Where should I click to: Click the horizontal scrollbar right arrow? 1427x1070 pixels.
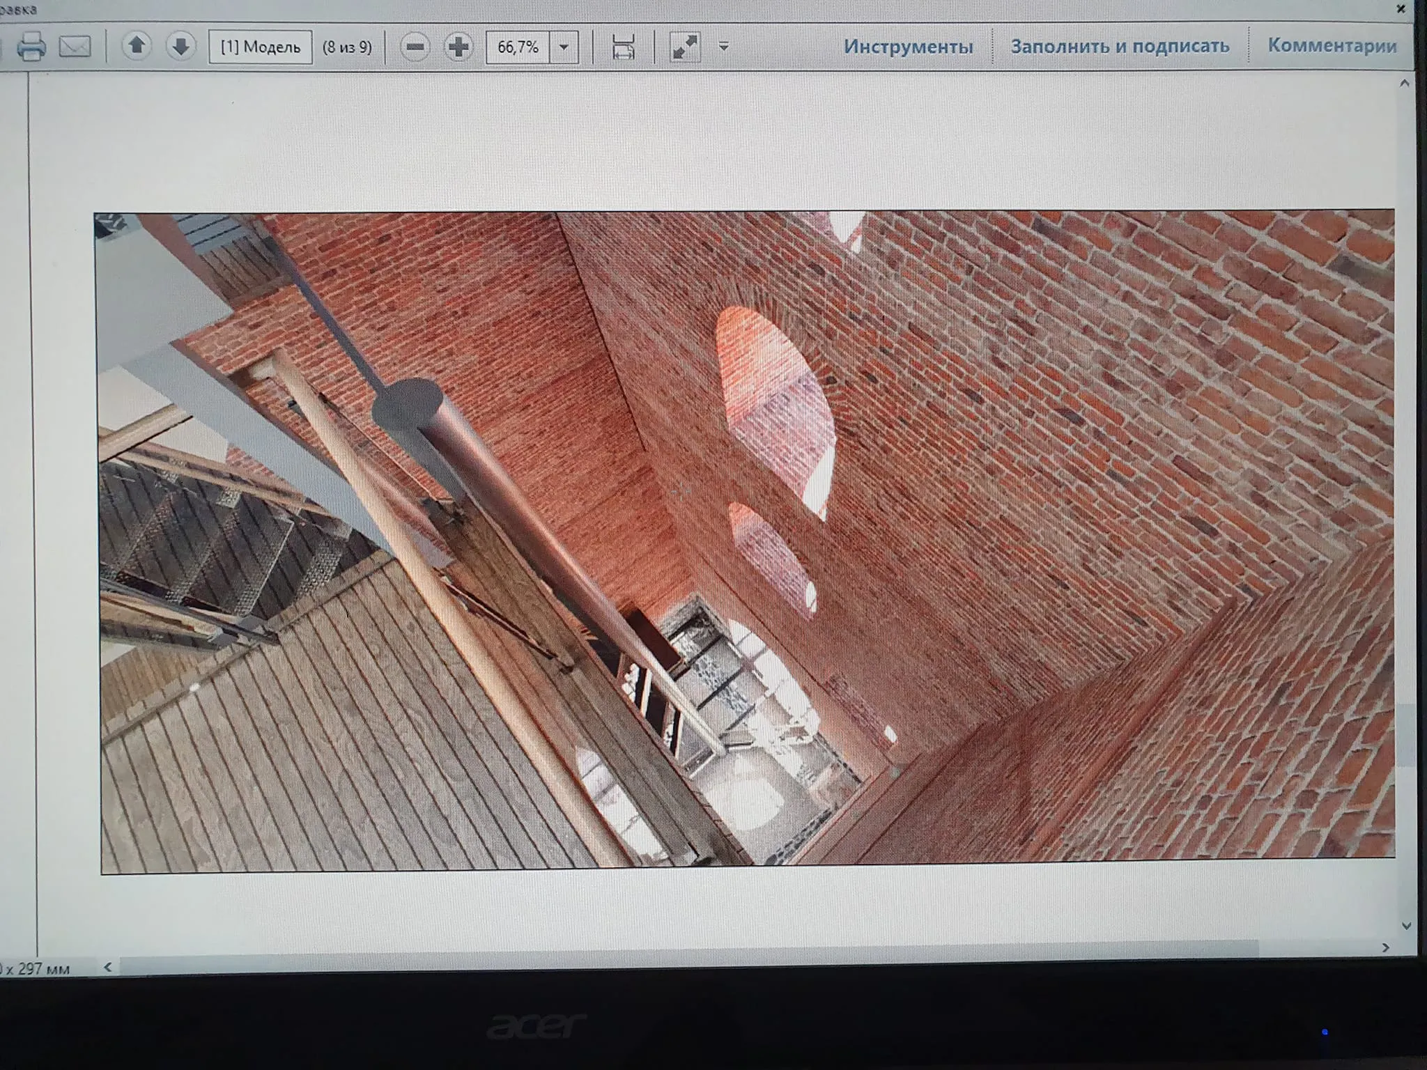pyautogui.click(x=1385, y=947)
